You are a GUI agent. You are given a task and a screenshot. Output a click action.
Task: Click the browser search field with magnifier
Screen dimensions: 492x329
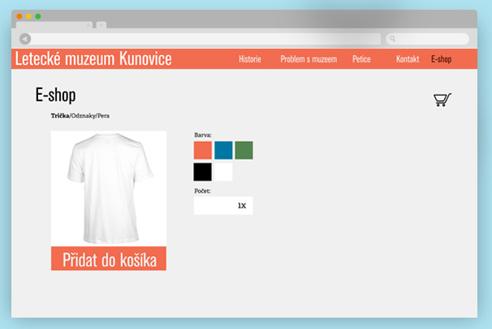427,39
